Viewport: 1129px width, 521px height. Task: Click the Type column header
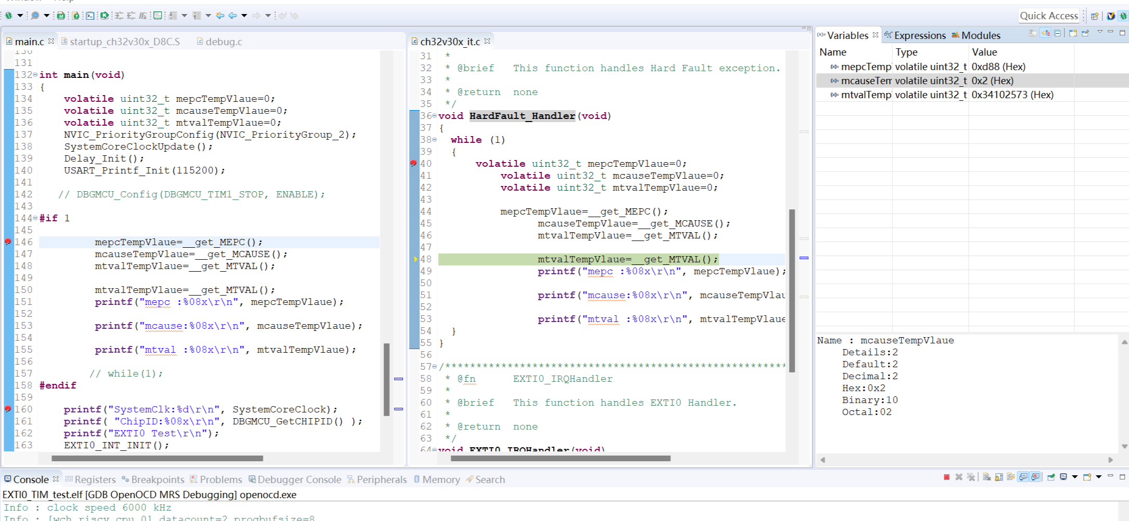(930, 52)
